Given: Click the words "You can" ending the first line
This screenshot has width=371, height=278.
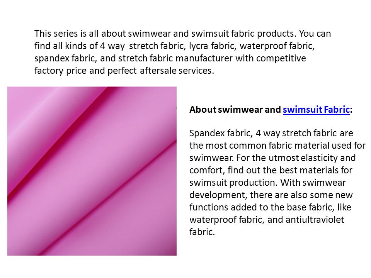Looking at the screenshot, I should pos(315,34).
